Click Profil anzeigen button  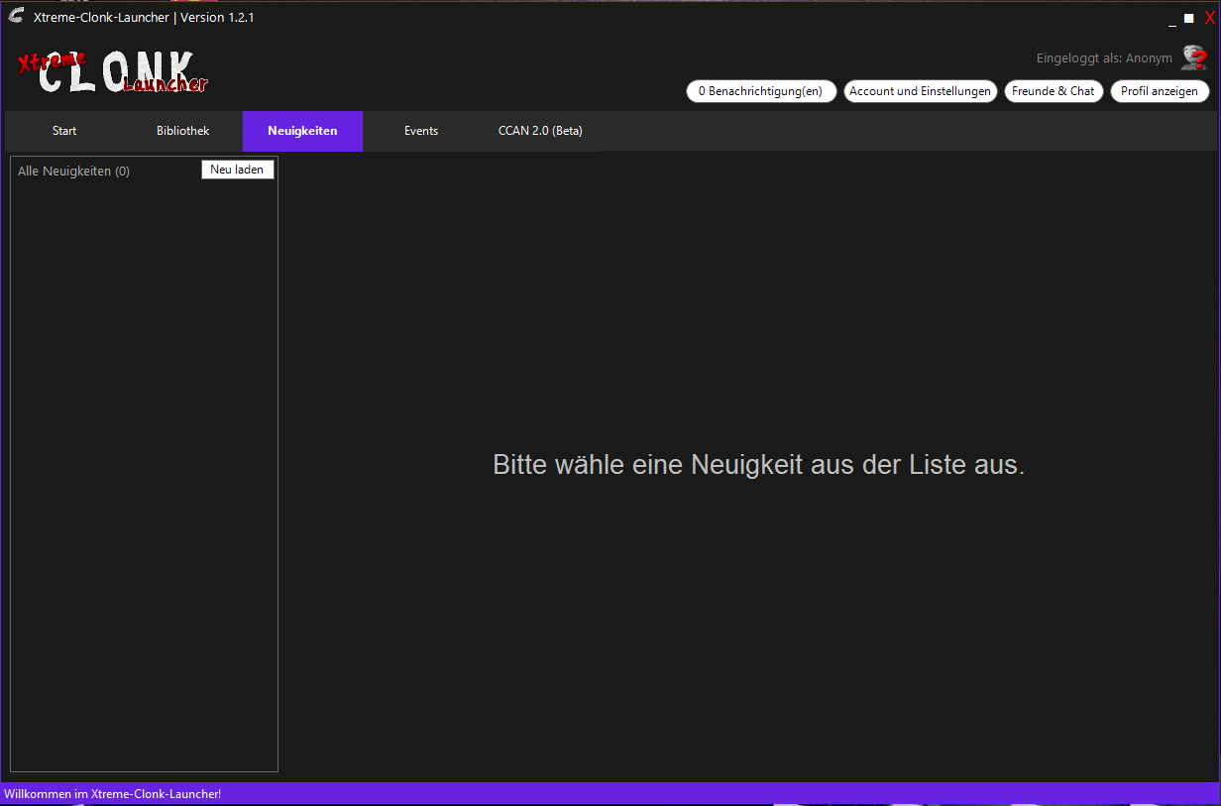point(1160,91)
